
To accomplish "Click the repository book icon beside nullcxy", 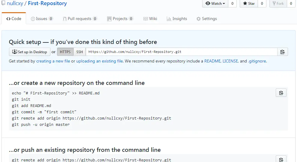I will (x=3, y=3).
